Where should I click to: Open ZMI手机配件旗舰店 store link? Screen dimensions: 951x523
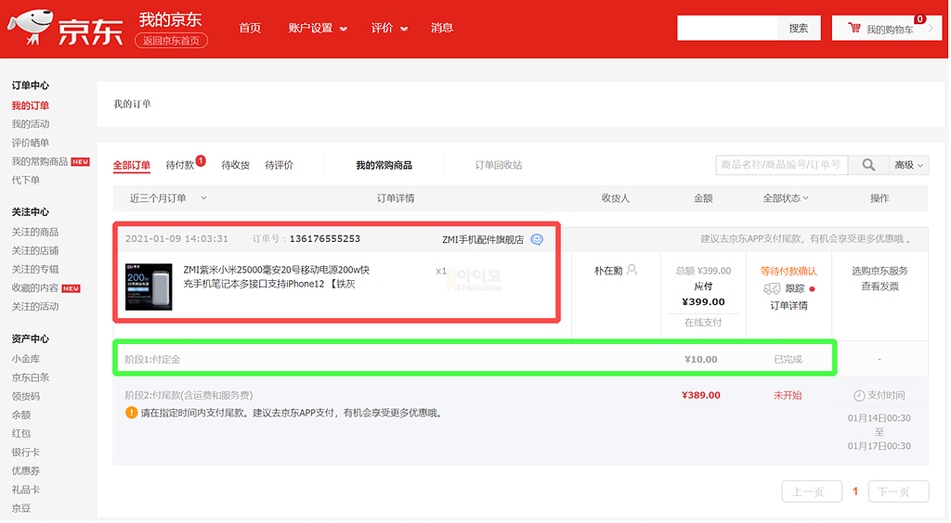coord(483,239)
